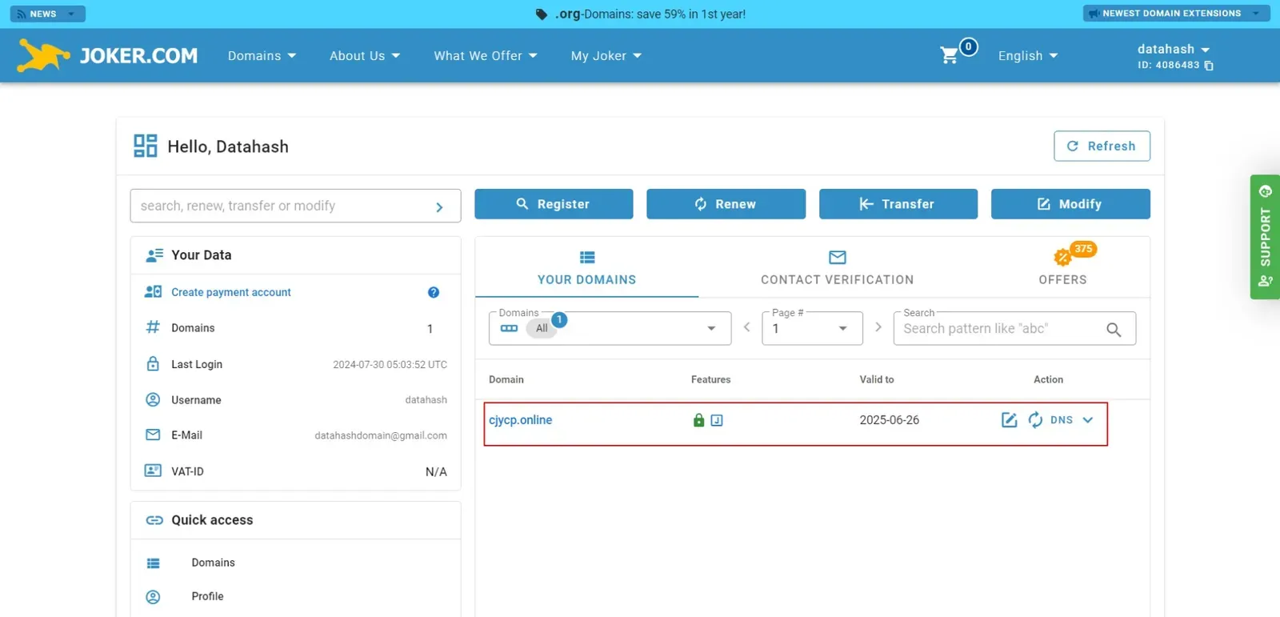
Task: Click the Joker.com logo
Action: (107, 55)
